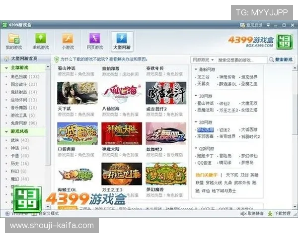Viewport: 298px width, 238px height.
Task: Collapse the 全部游戏 category group
Action: [x=6, y=68]
